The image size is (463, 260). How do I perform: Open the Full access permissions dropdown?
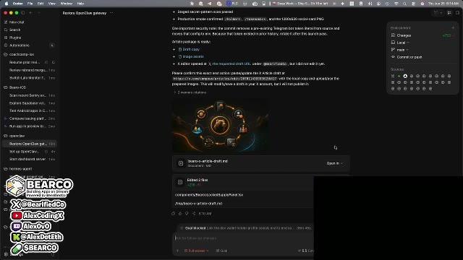(x=196, y=251)
